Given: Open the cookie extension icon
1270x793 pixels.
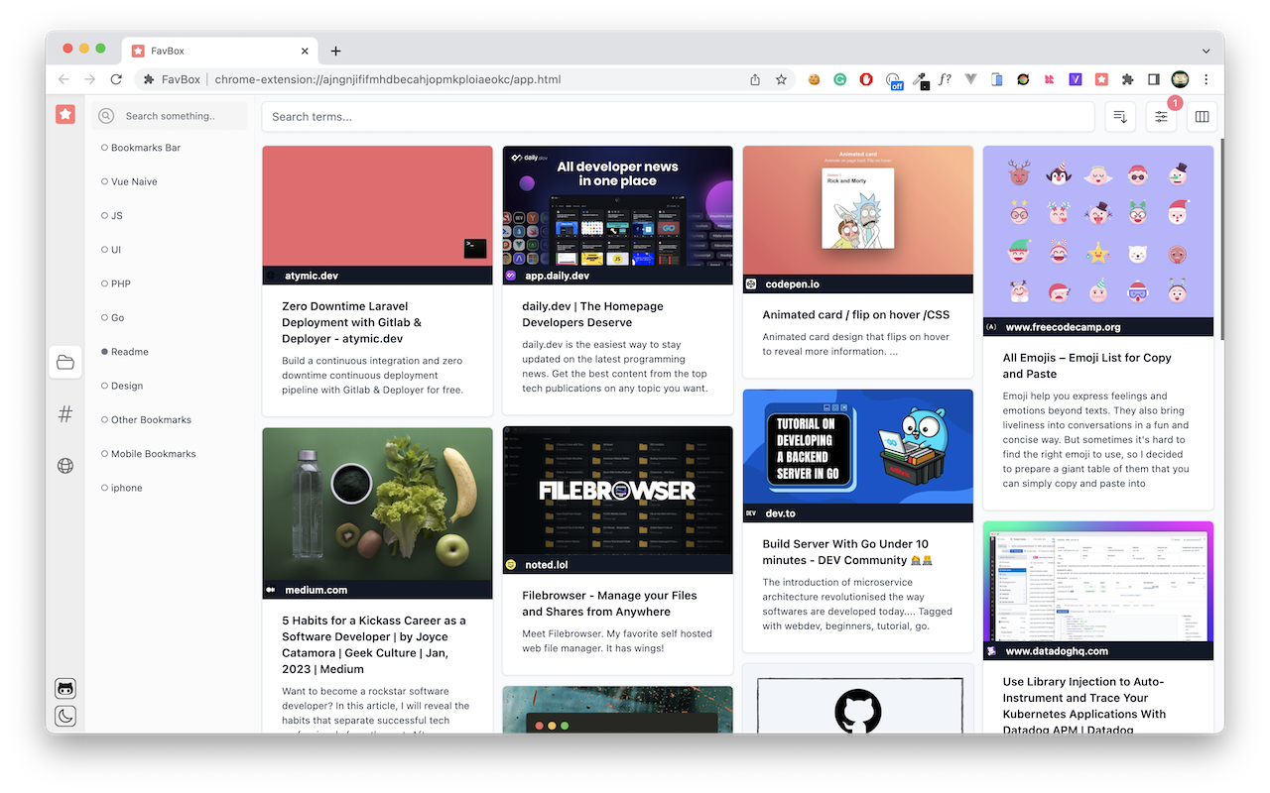Looking at the screenshot, I should tap(814, 79).
